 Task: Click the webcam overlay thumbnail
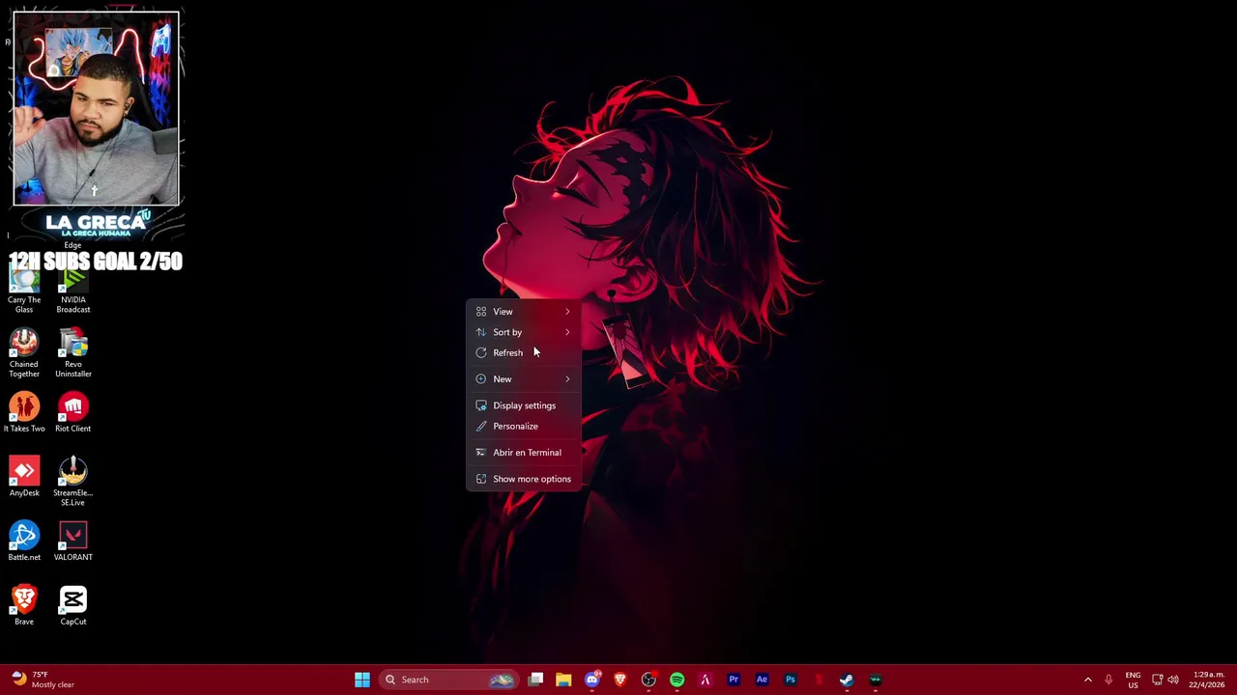[x=96, y=108]
